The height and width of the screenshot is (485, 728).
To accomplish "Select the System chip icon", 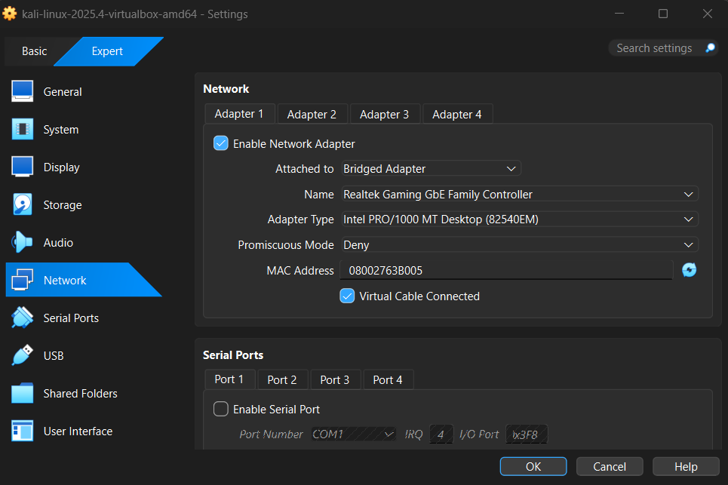I will click(23, 129).
